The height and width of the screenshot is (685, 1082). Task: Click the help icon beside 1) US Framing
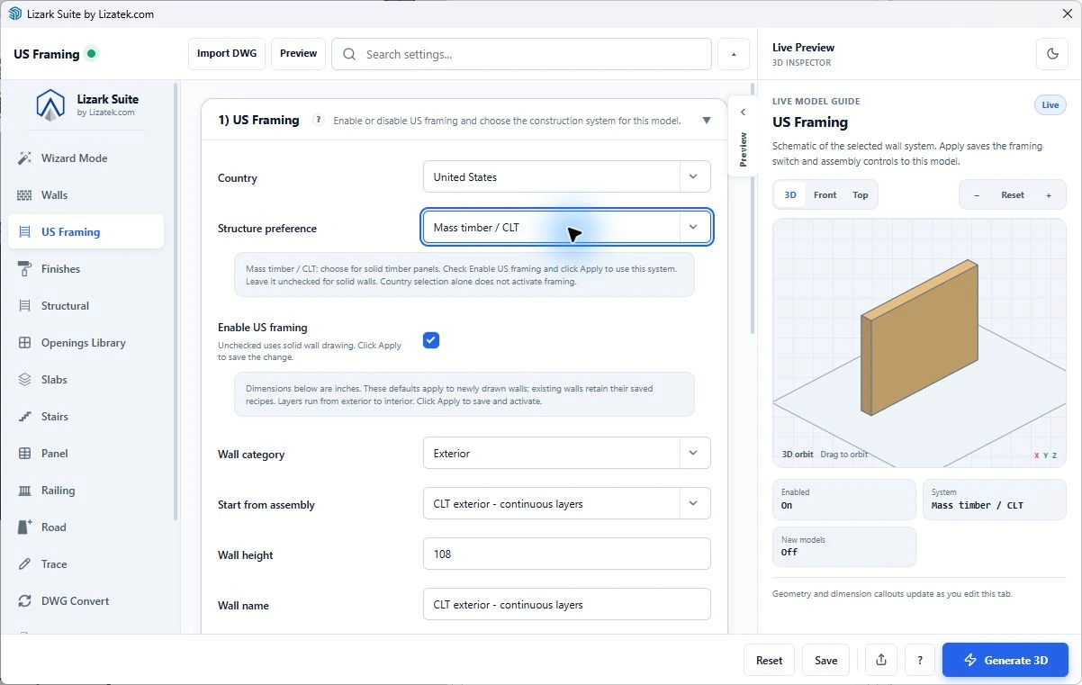click(x=318, y=120)
